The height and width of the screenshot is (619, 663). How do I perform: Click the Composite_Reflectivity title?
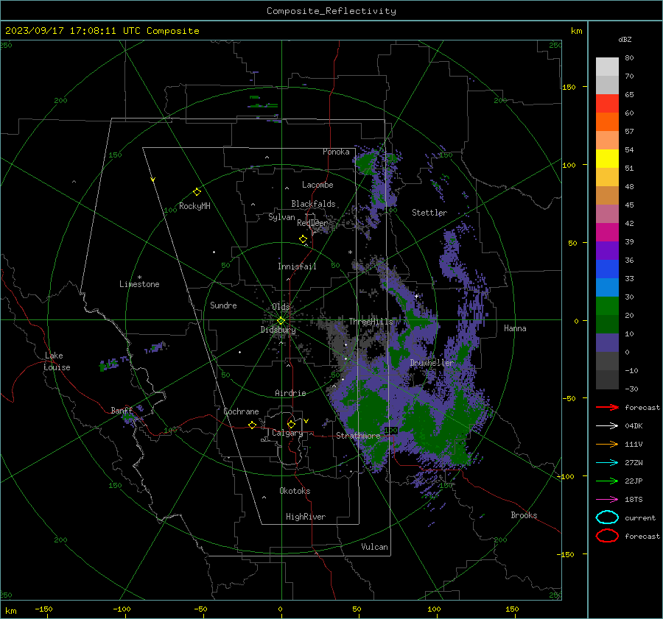331,11
